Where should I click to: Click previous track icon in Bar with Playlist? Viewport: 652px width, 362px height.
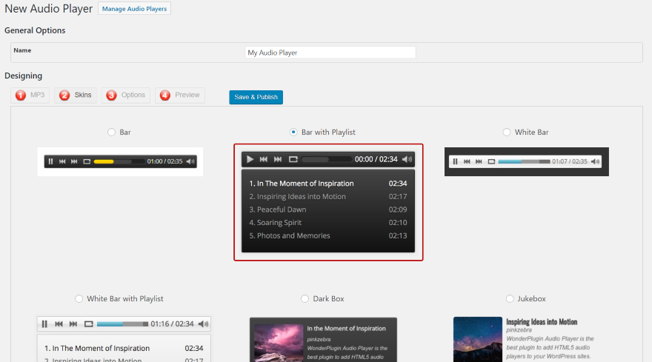(x=264, y=159)
